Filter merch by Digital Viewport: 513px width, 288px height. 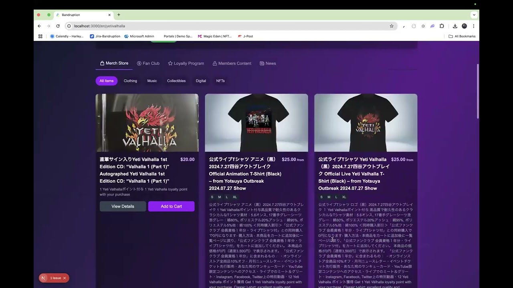coord(201,81)
